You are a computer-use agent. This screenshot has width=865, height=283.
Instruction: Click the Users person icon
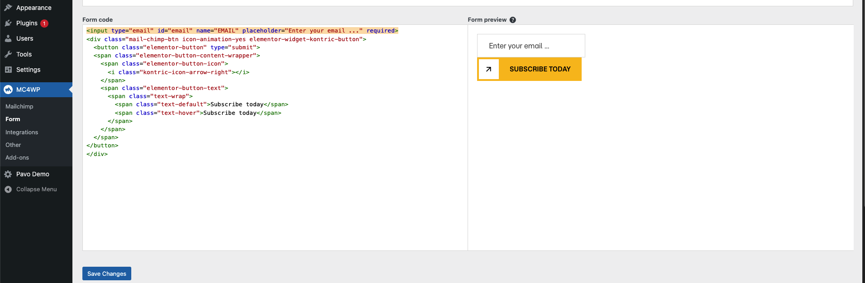[x=8, y=39]
